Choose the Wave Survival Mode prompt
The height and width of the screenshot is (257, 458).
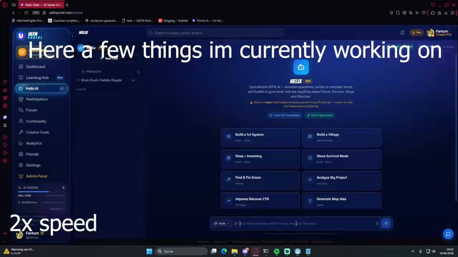342,159
